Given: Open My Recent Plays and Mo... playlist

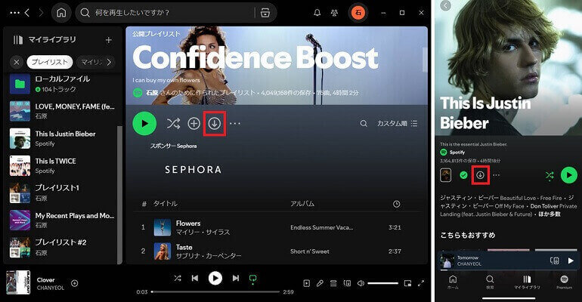Looking at the screenshot, I should (62, 220).
